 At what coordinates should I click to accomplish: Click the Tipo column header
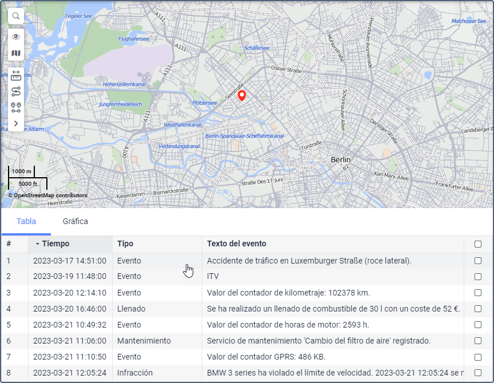pyautogui.click(x=157, y=244)
